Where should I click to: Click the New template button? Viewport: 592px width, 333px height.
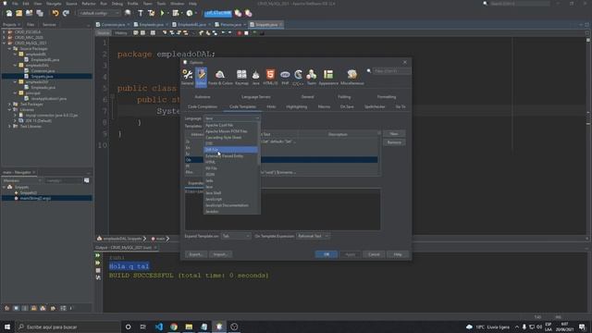(x=394, y=133)
